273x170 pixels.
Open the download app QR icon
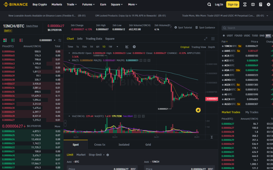245,4
